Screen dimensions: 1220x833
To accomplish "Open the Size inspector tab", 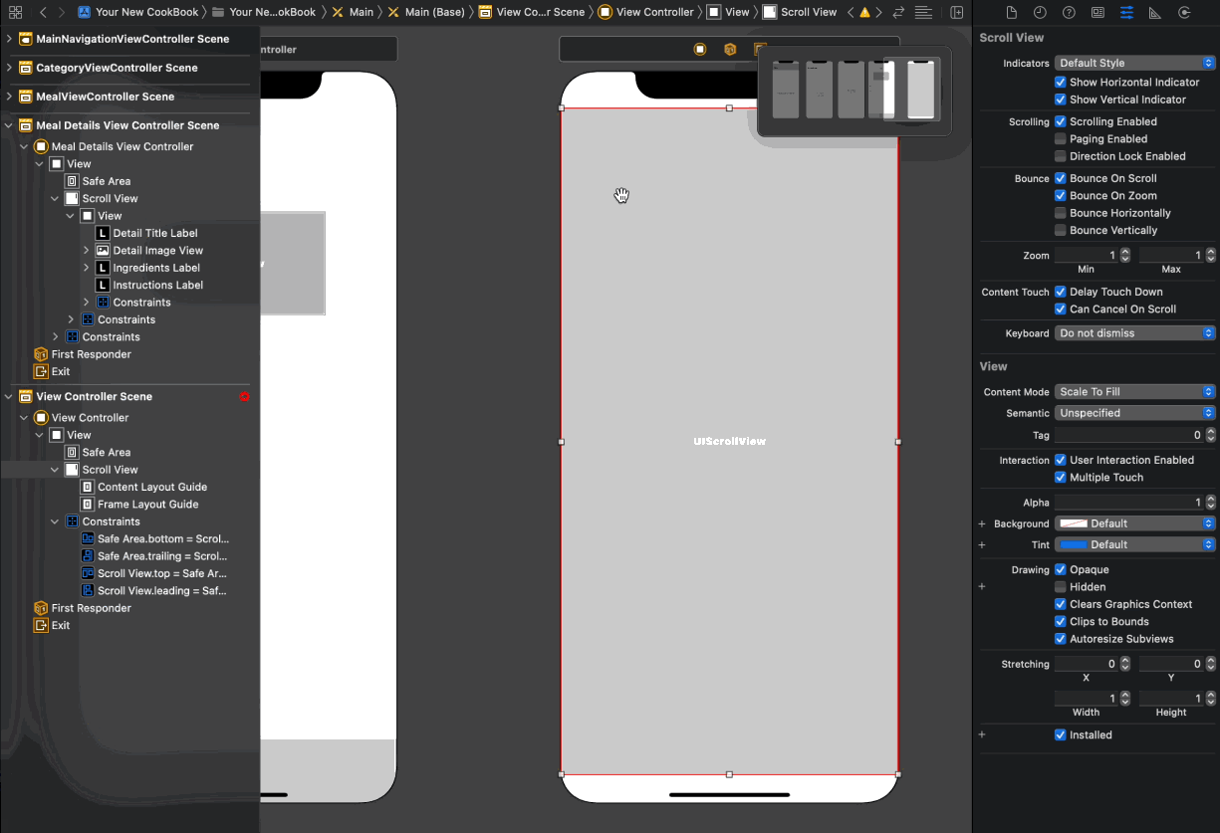I will 1155,13.
